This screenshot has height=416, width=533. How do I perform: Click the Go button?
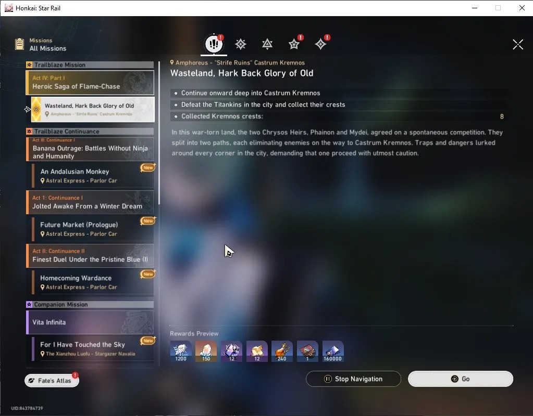click(460, 379)
